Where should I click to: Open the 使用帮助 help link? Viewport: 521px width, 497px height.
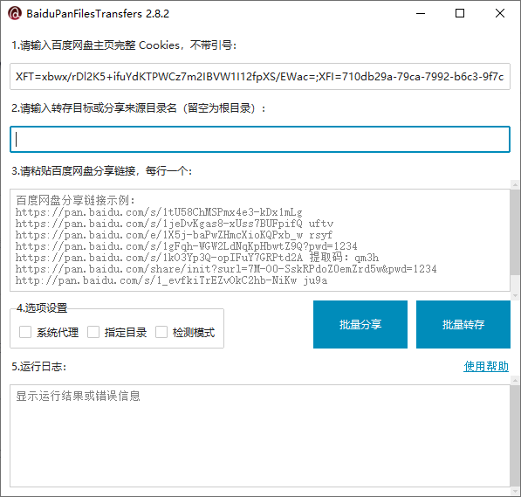[x=486, y=366]
